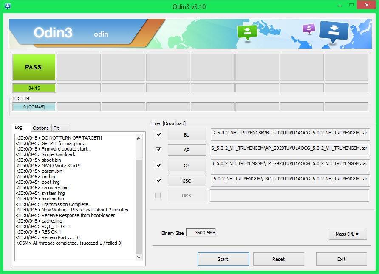The width and height of the screenshot is (379, 274).
Task: Click the 'DO NOT TURN OFF TARGET!!' log line
Action: [59, 138]
